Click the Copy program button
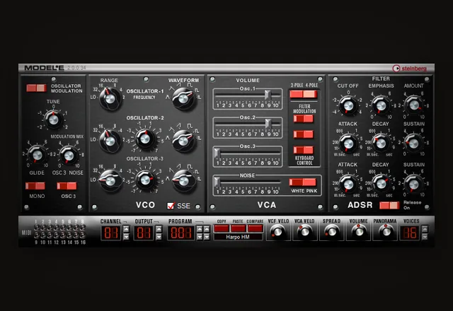This screenshot has width=453, height=311. (x=222, y=228)
